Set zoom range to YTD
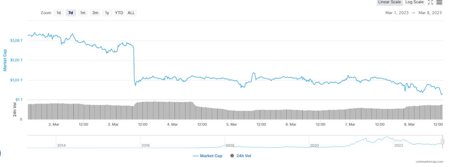 click(x=119, y=13)
